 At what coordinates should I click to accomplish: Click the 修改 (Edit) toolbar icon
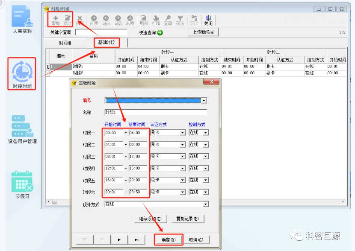pos(68,20)
